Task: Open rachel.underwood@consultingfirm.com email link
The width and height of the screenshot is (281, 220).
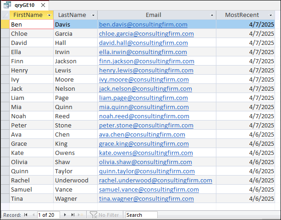Action: coord(155,180)
